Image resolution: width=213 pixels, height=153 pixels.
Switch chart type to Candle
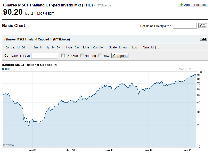coord(98,47)
